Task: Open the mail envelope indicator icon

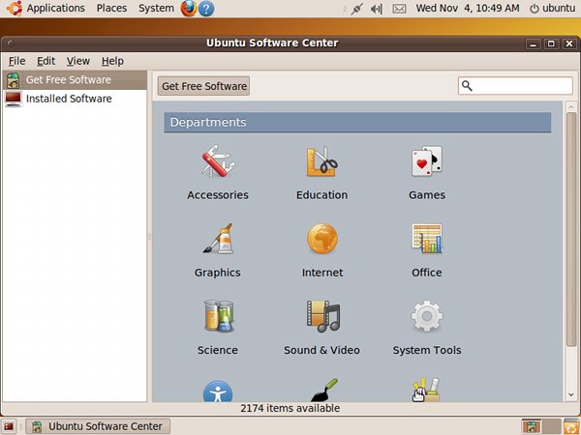Action: pyautogui.click(x=399, y=9)
